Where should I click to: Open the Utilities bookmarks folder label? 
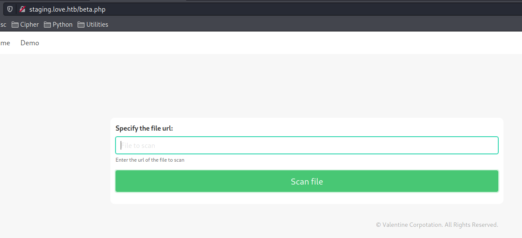tap(97, 25)
